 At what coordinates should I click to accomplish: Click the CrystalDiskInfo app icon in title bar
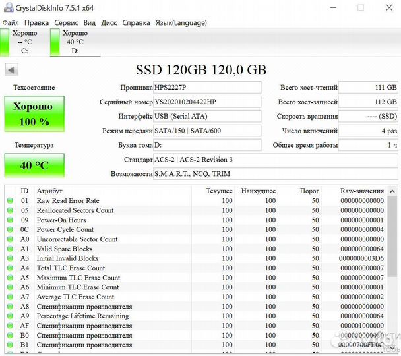coord(9,7)
